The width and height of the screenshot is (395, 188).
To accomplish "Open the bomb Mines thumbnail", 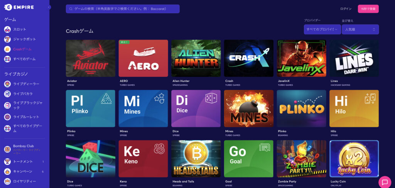I will [249, 108].
